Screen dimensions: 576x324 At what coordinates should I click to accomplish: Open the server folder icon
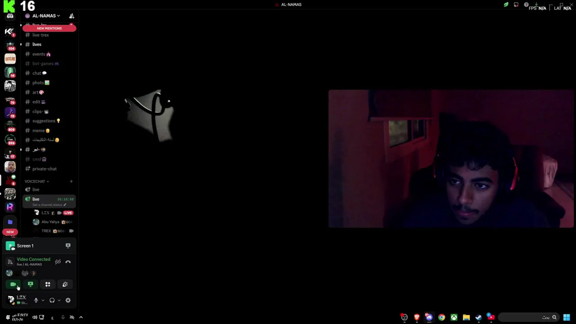click(x=10, y=222)
